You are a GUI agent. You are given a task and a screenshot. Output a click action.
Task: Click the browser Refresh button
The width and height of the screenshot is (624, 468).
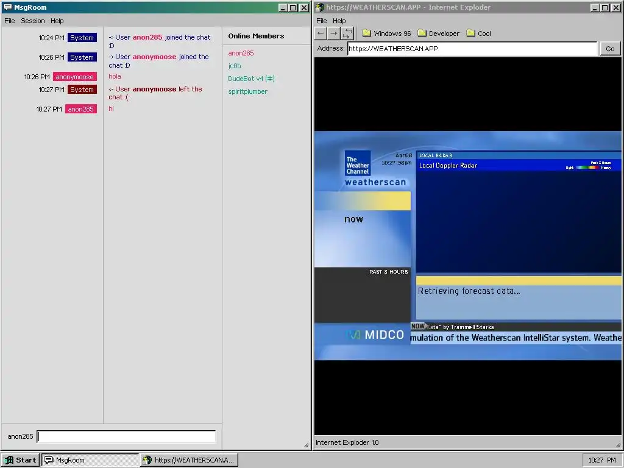click(347, 34)
